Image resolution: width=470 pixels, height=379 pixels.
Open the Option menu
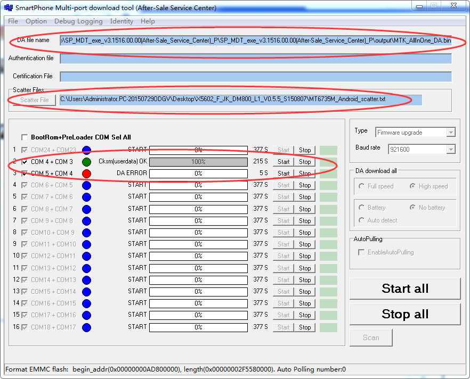click(36, 21)
